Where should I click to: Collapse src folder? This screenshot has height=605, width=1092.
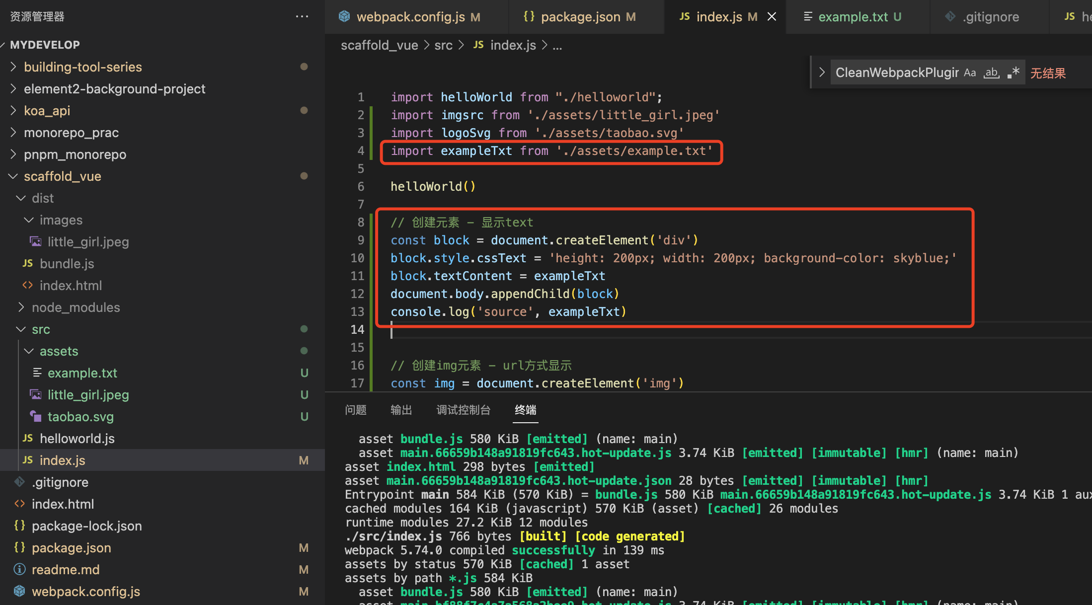[21, 329]
